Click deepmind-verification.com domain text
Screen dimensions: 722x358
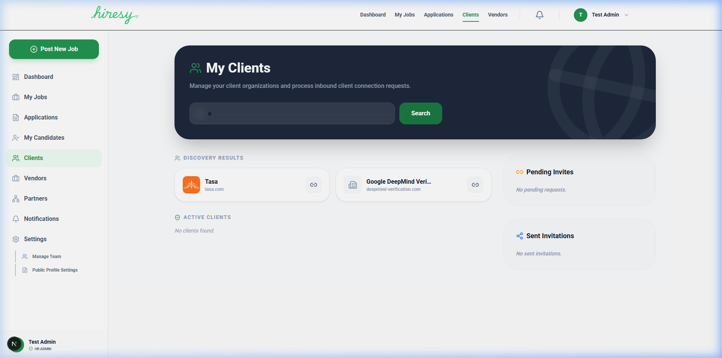(393, 189)
